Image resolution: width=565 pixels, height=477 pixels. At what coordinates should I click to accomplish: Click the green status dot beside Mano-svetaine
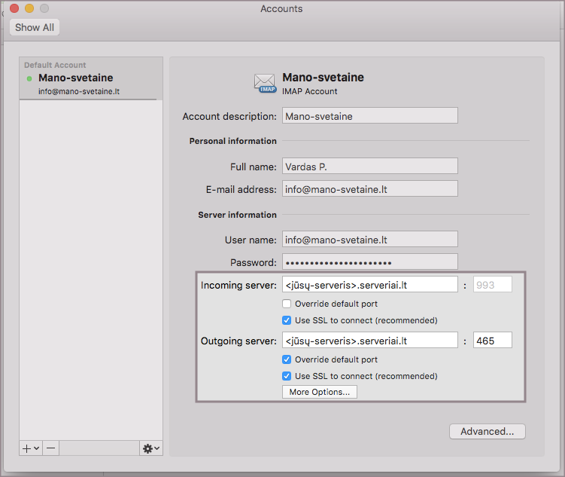[29, 78]
